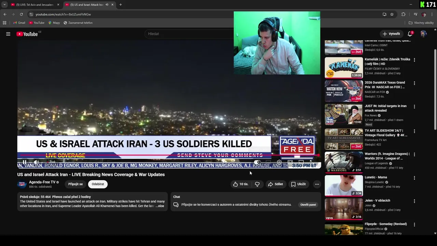Open Gmail bookmark
The height and width of the screenshot is (246, 437).
point(19,23)
